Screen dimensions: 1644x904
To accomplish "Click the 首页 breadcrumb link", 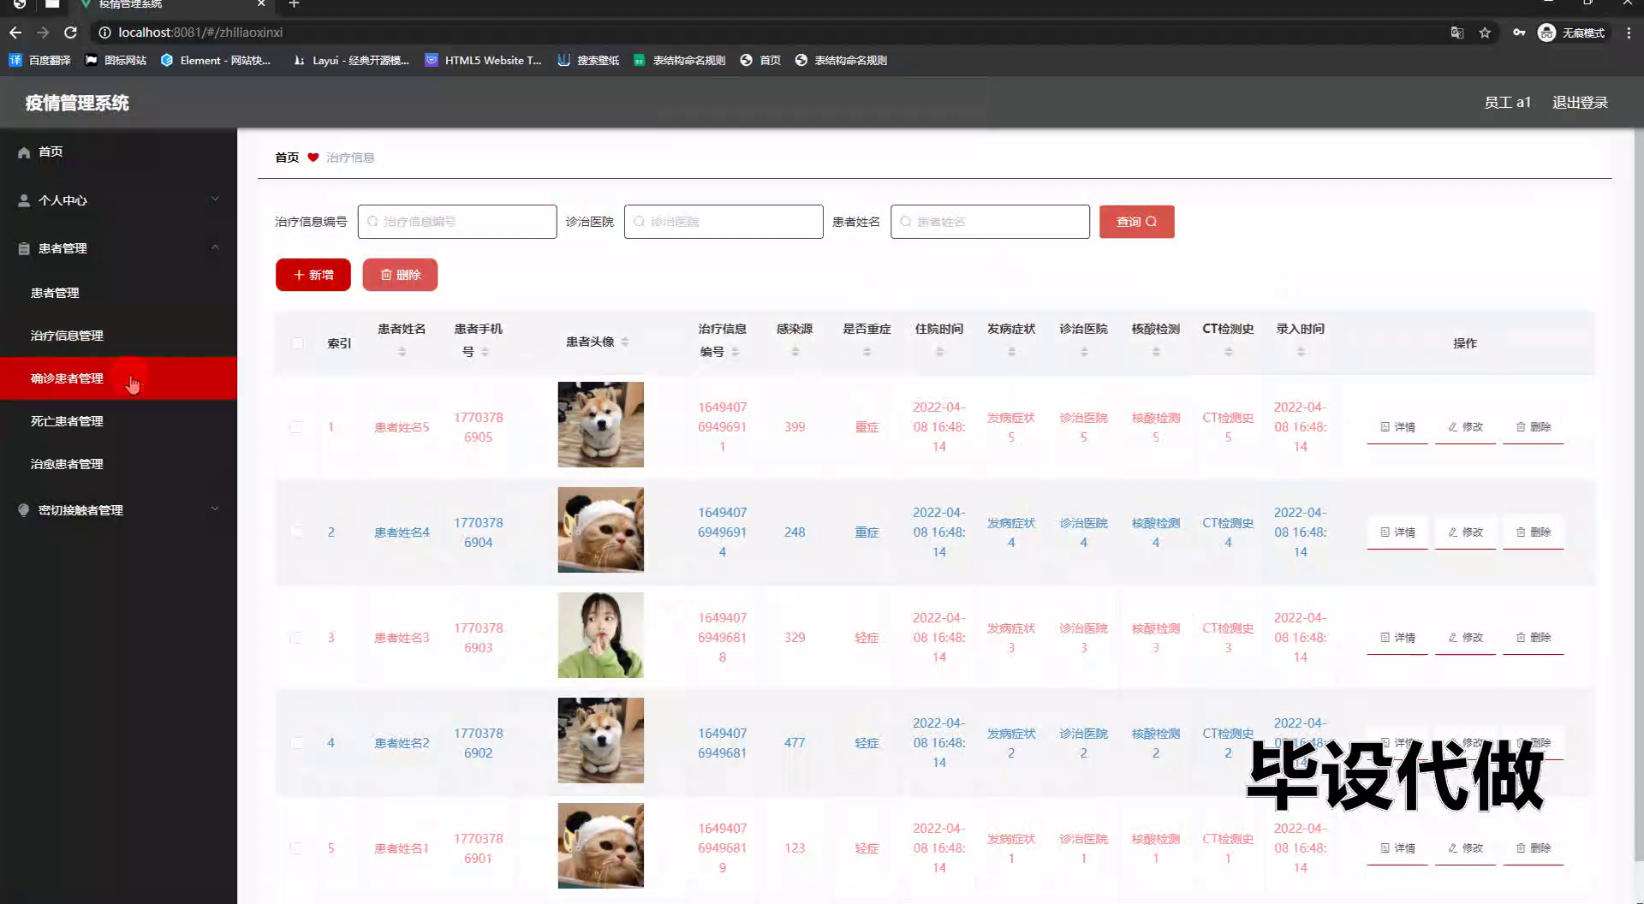I will [x=287, y=158].
